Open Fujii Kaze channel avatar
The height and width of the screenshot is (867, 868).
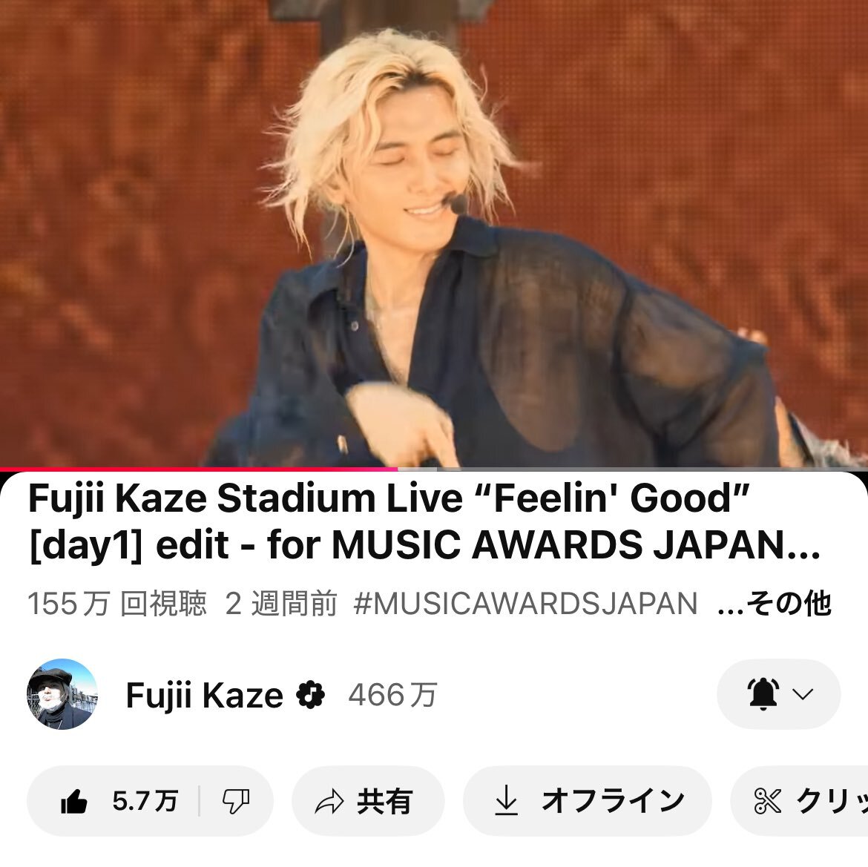pyautogui.click(x=62, y=693)
